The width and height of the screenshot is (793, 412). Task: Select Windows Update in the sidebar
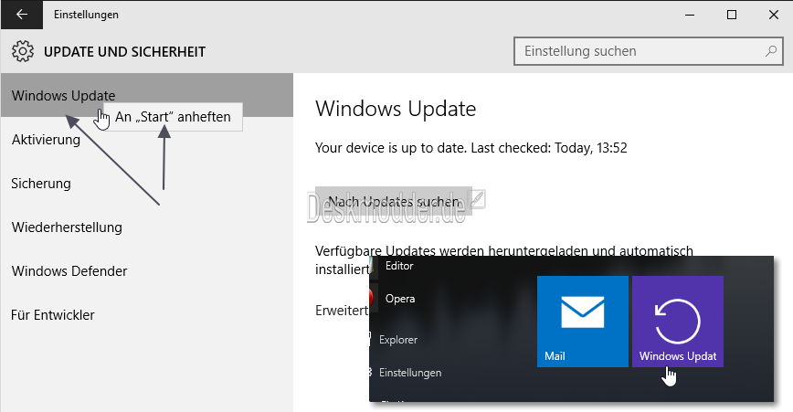[147, 95]
